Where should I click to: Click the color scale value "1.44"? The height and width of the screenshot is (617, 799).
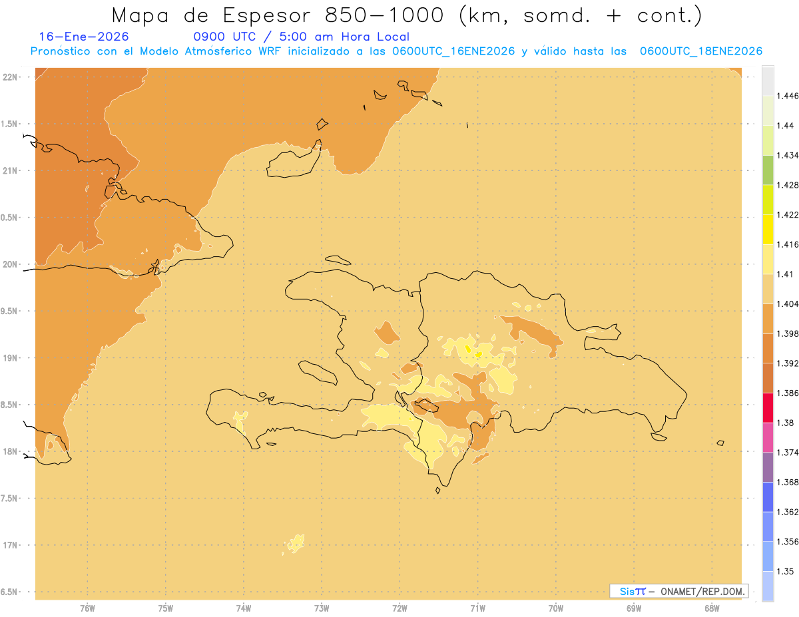786,126
